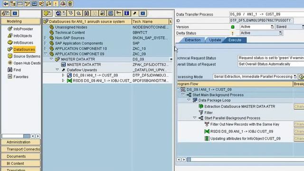This screenshot has width=304, height=171.
Task: Open the Processing Mode dropdown
Action: pos(295,76)
